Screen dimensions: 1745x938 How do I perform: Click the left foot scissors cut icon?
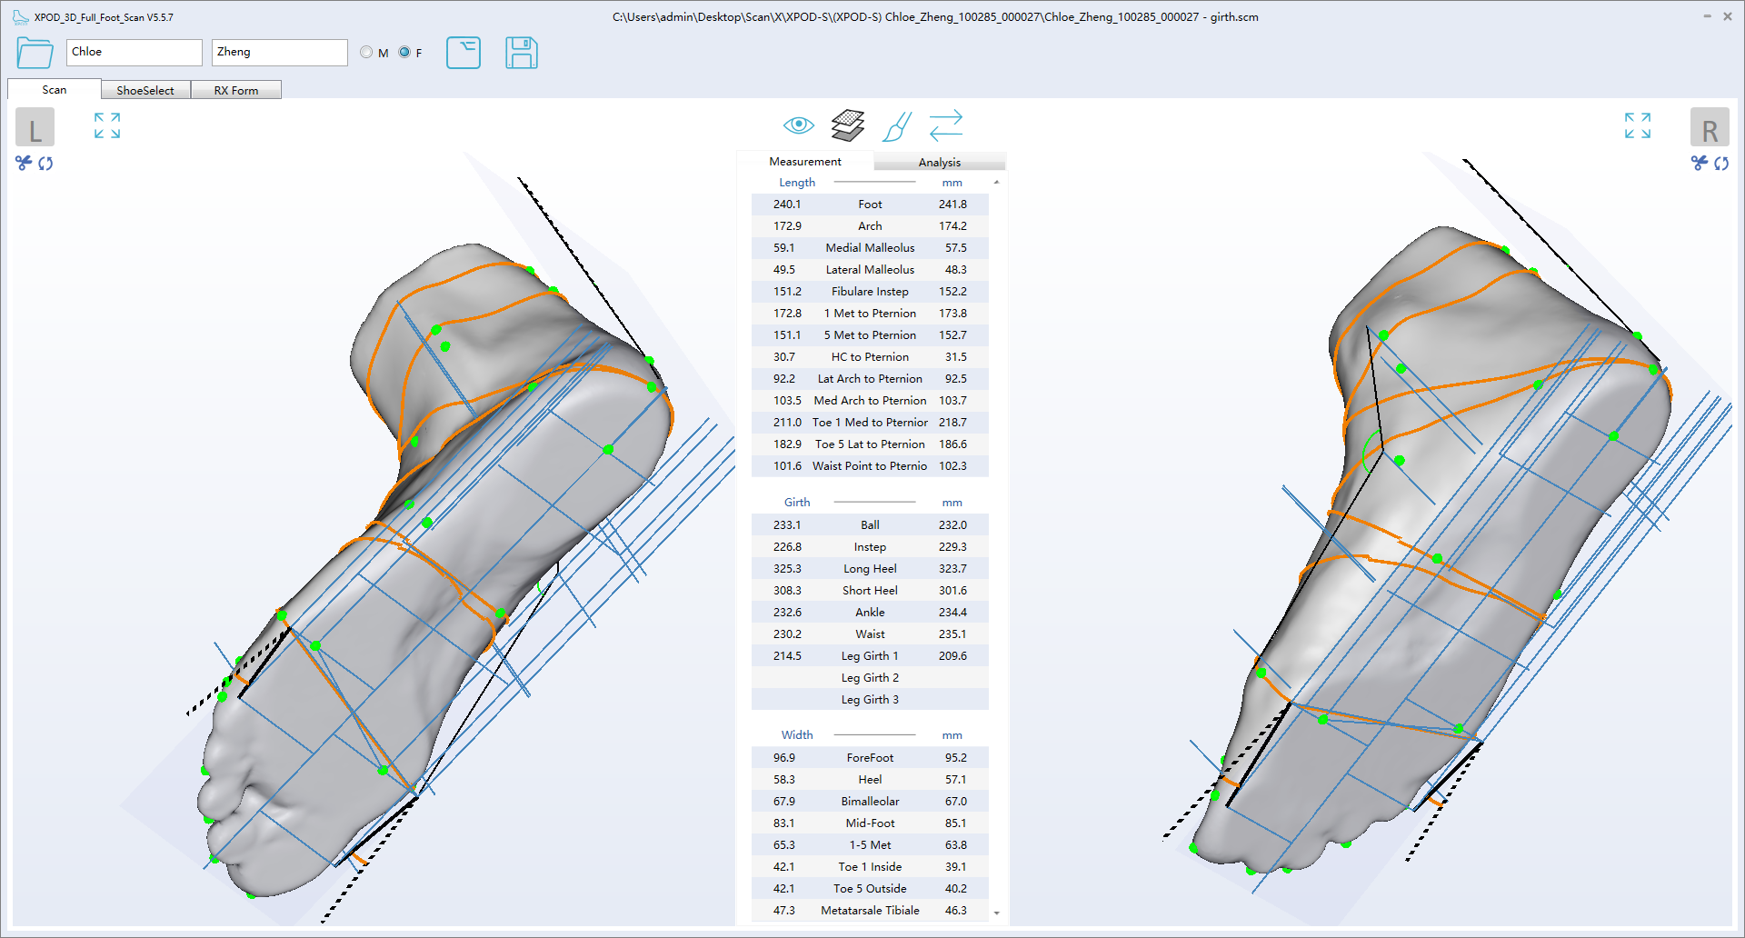[x=24, y=163]
